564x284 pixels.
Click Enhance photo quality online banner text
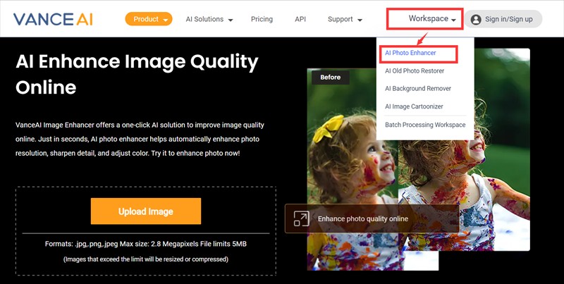pyautogui.click(x=363, y=218)
